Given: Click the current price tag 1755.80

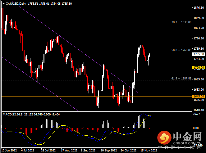Looking at the screenshot, I should pyautogui.click(x=198, y=54).
